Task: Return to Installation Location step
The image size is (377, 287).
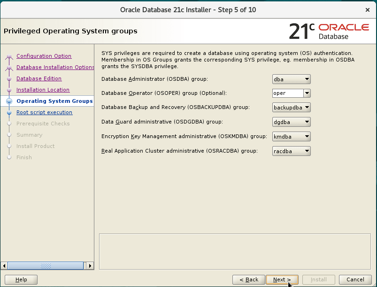Action: pyautogui.click(x=43, y=90)
